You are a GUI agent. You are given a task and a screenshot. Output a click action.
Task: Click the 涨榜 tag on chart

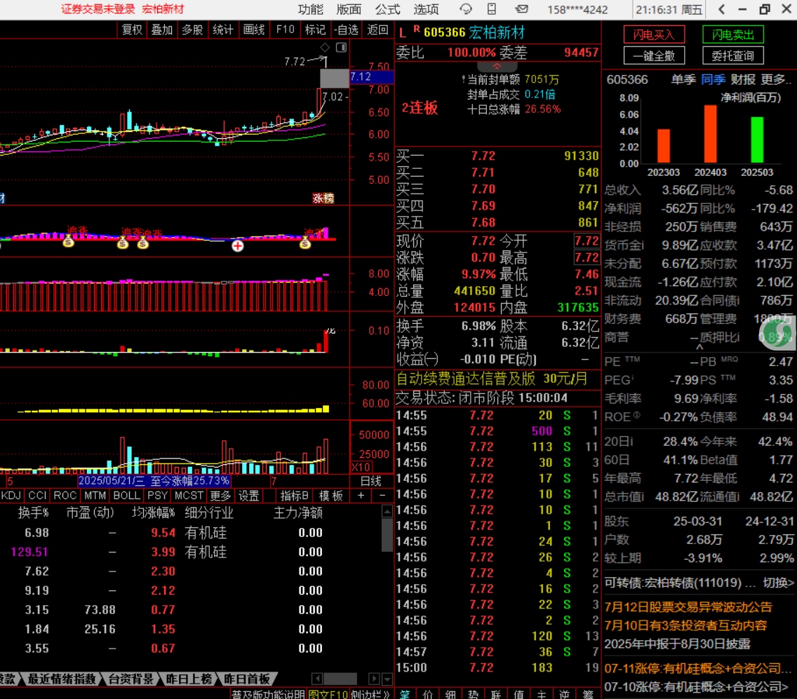coord(323,198)
